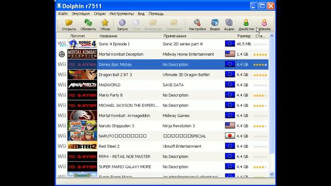Click the greyed Стоп toolbar icon
Viewport: 331px width, 186px height.
coord(136,22)
